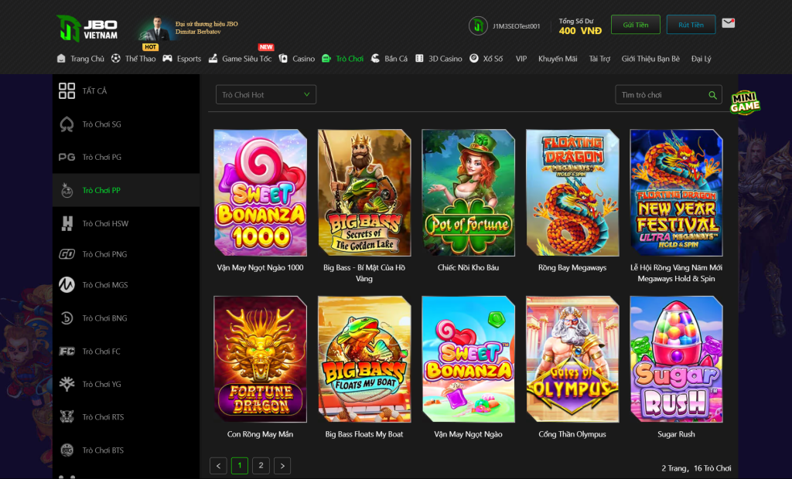
Task: Open Pot of Fortune game thumbnail
Action: 468,193
